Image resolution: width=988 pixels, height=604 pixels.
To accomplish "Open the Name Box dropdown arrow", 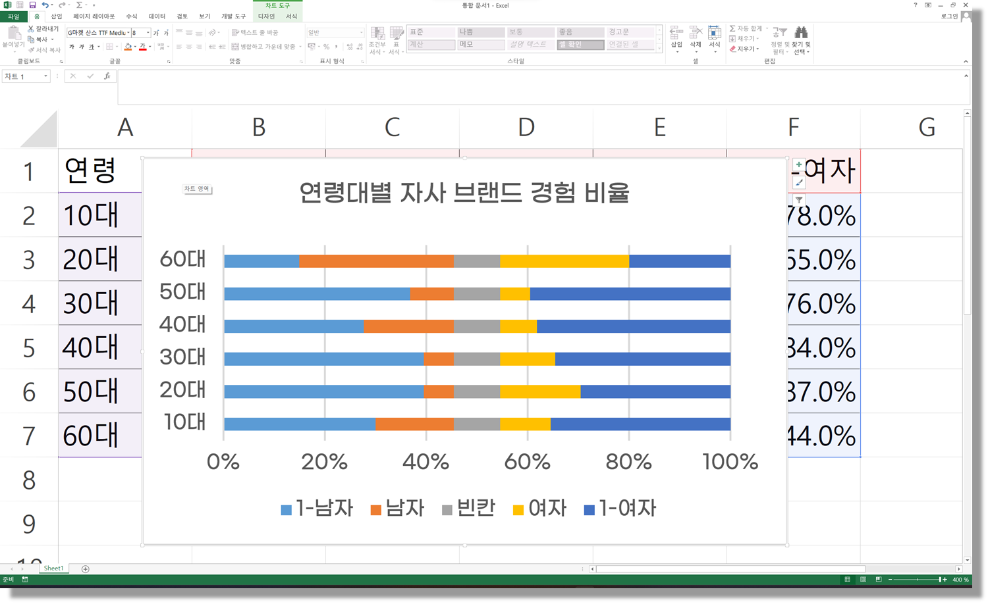I will pos(45,76).
